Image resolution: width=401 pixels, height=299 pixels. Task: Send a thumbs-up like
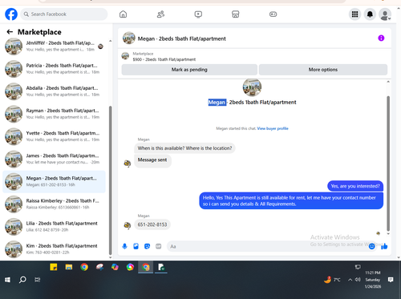(x=384, y=246)
